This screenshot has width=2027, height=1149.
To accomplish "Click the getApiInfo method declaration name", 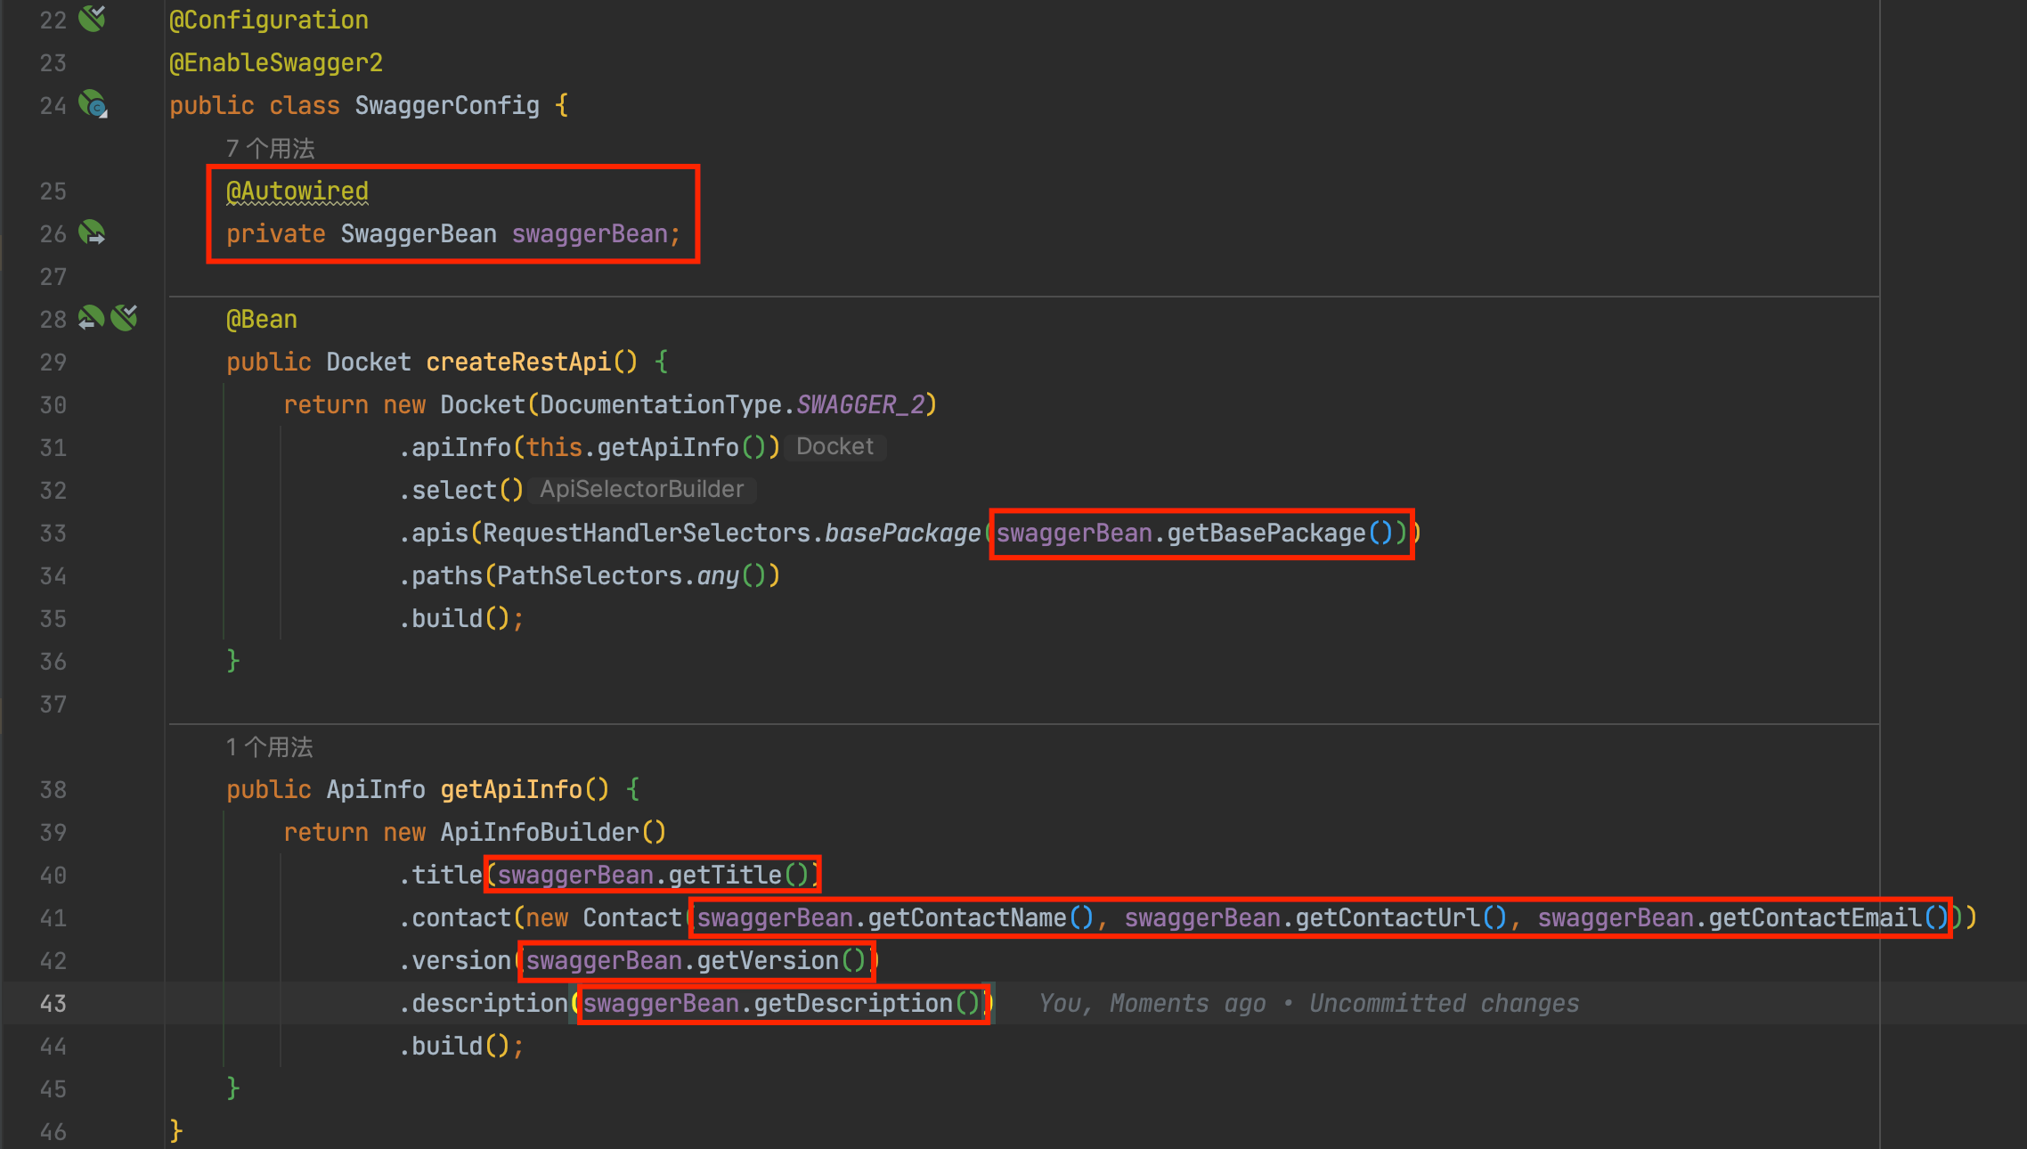I will click(511, 790).
